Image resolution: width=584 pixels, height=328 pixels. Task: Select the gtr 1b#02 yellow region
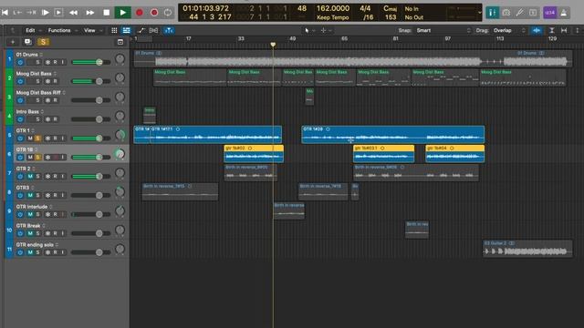(254, 154)
